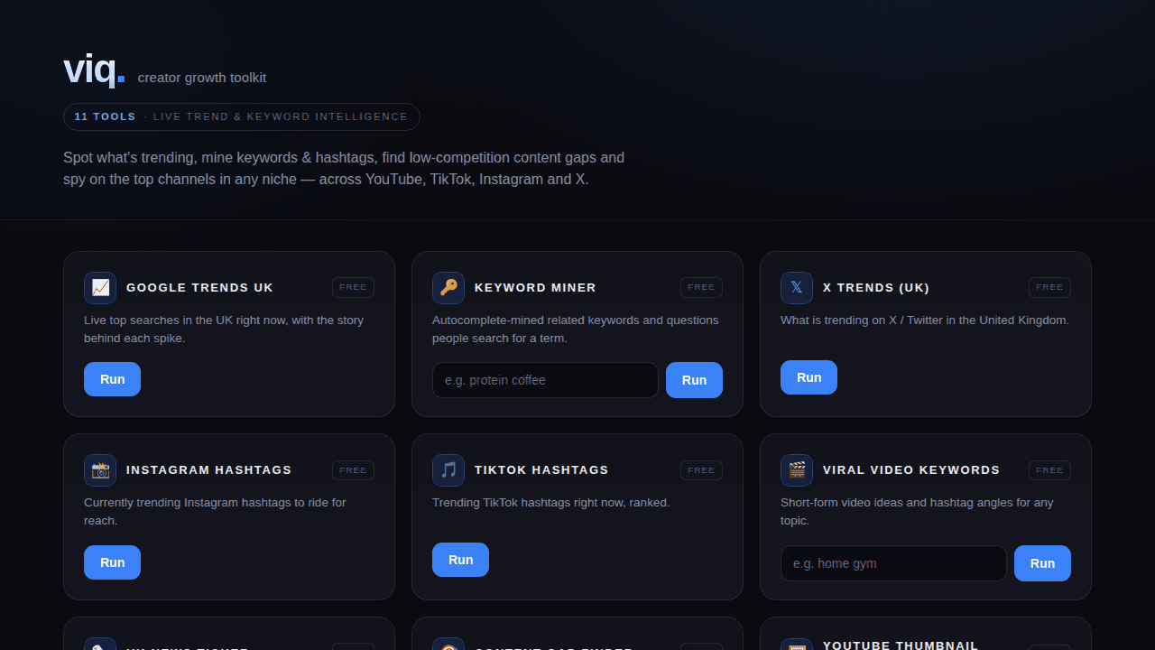This screenshot has height=650, width=1155.
Task: Click the FREE badge on Google Trends UK
Action: point(353,288)
